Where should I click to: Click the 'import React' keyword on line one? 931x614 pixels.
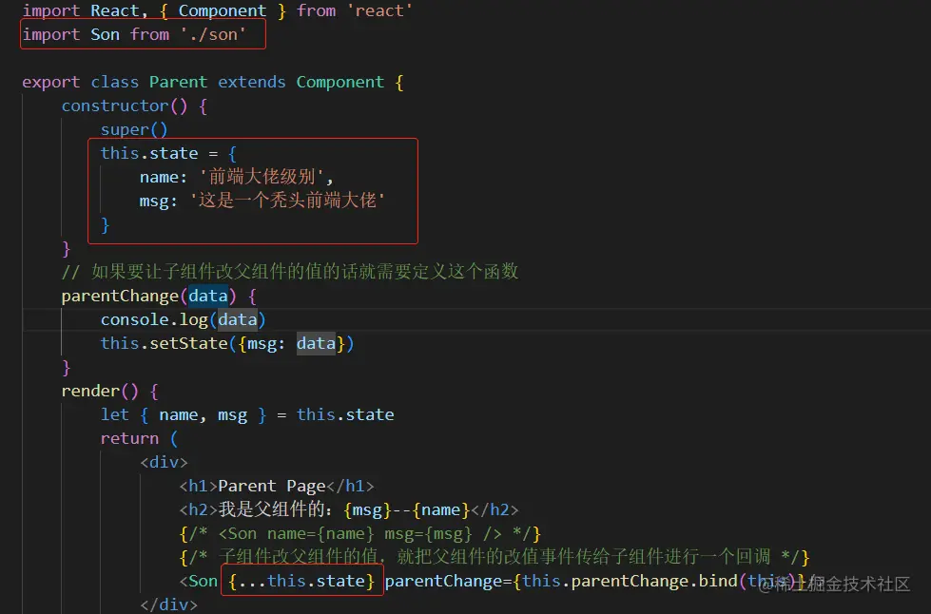tap(52, 10)
